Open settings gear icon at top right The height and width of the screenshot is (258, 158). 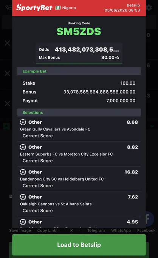point(149,8)
